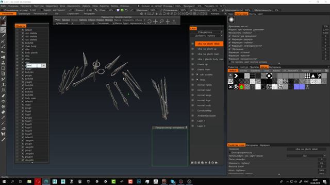Open 'Маска. Сохранять объем' dropdown
Viewport: 330px width, 185px height.
pyautogui.click(x=129, y=20)
